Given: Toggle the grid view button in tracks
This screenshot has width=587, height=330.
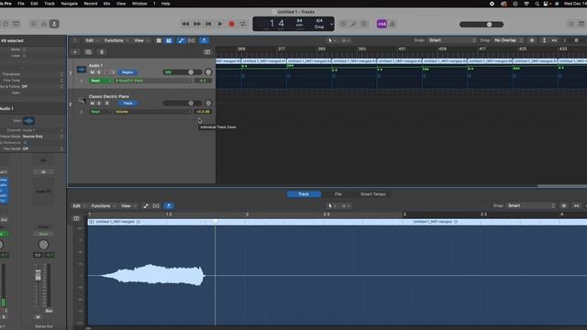Looking at the screenshot, I should (x=159, y=40).
